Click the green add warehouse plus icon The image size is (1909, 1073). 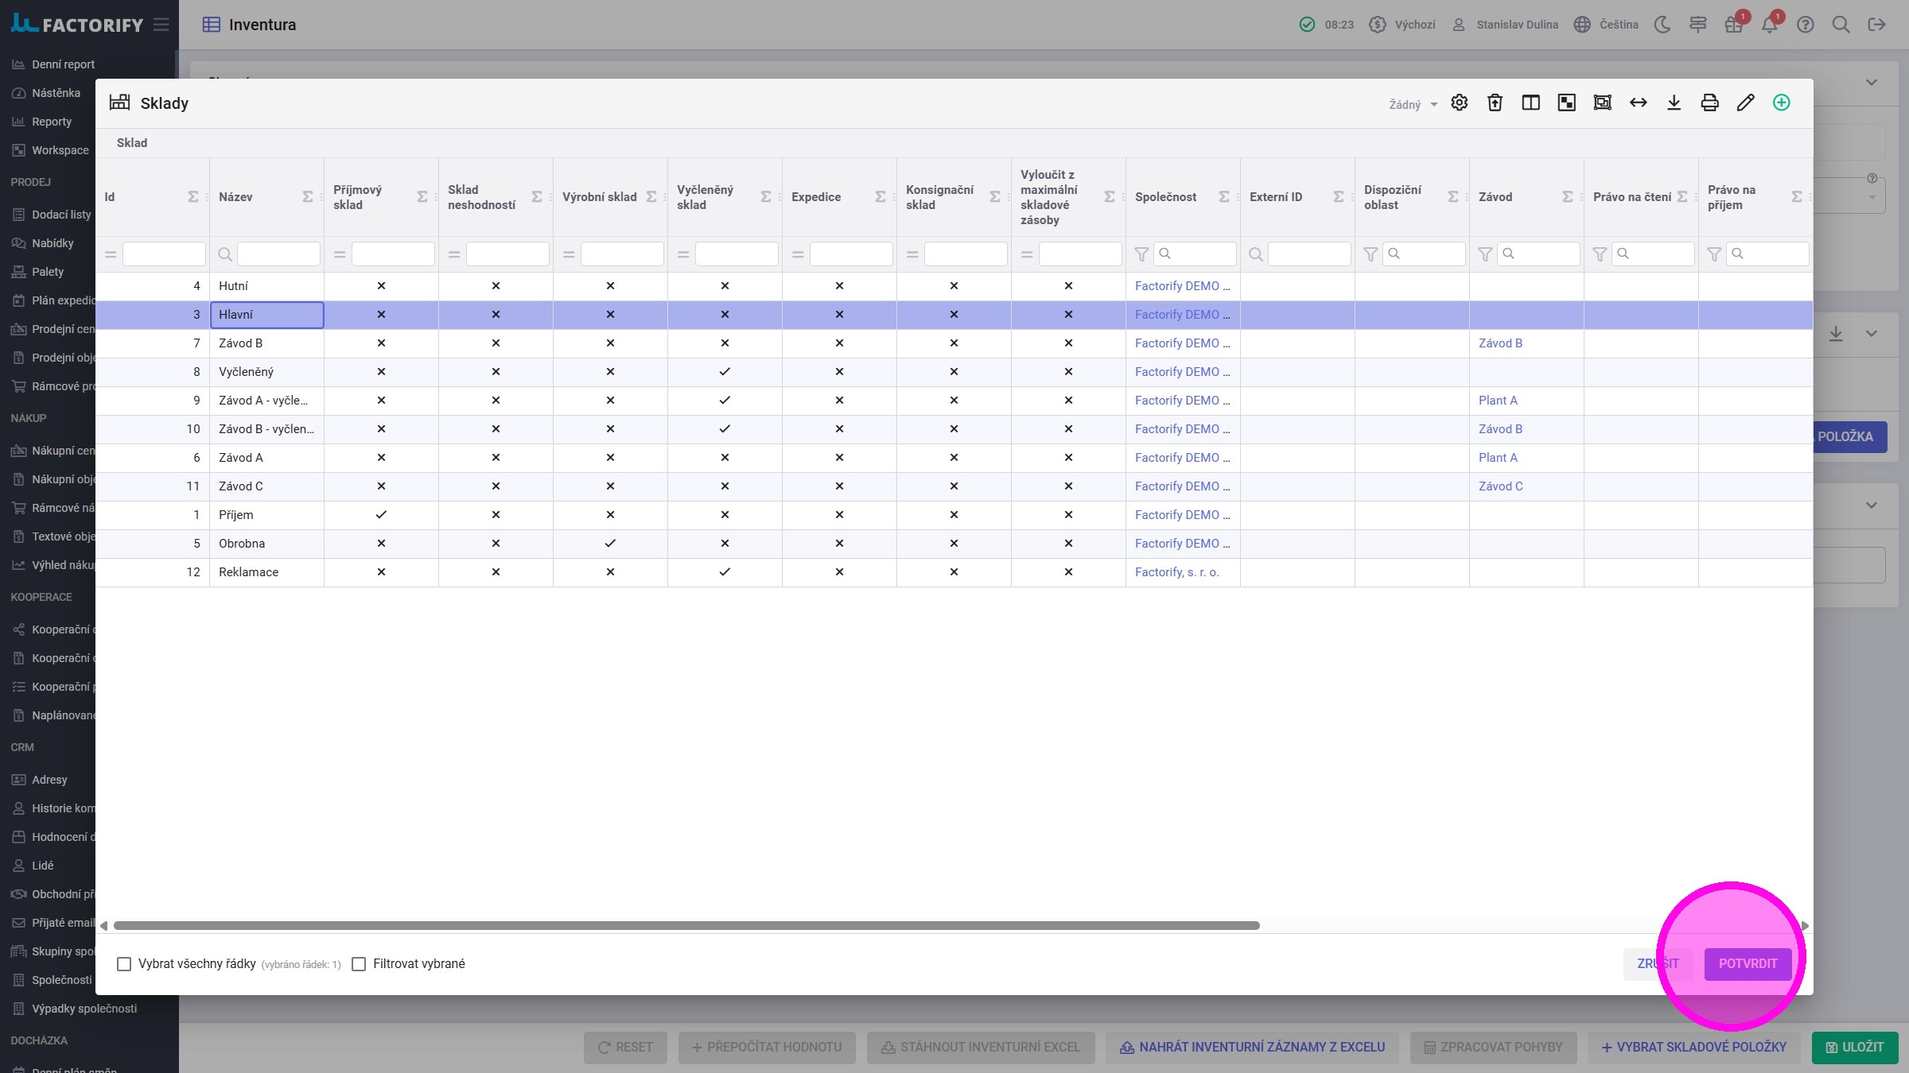point(1781,103)
